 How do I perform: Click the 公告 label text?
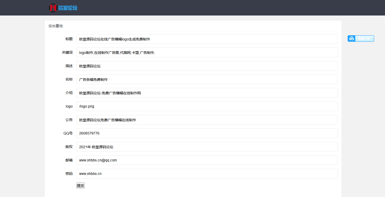[x=69, y=120]
